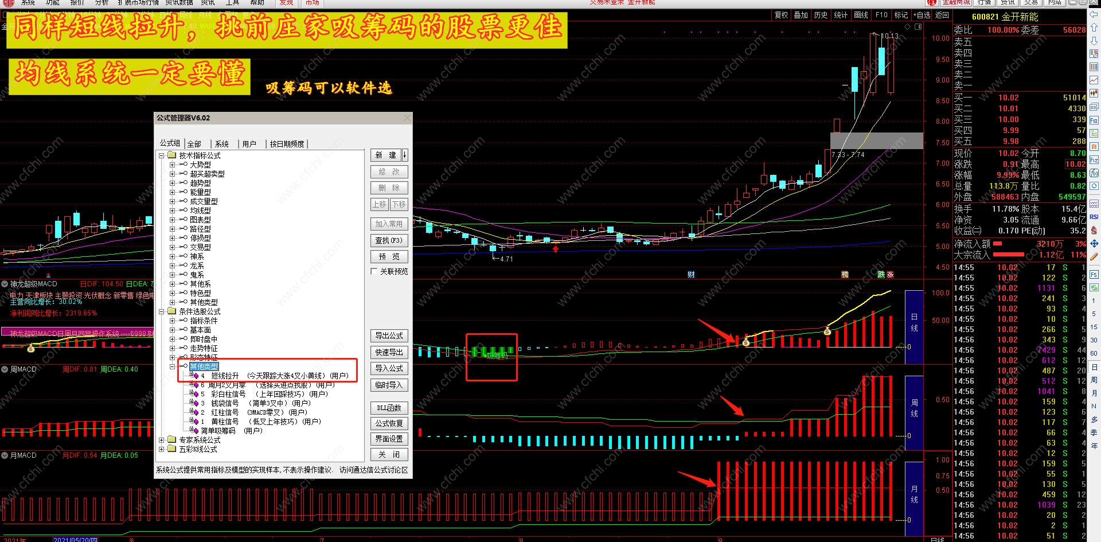Expand the 指标条件 tree node
The height and width of the screenshot is (542, 1101).
click(x=172, y=321)
